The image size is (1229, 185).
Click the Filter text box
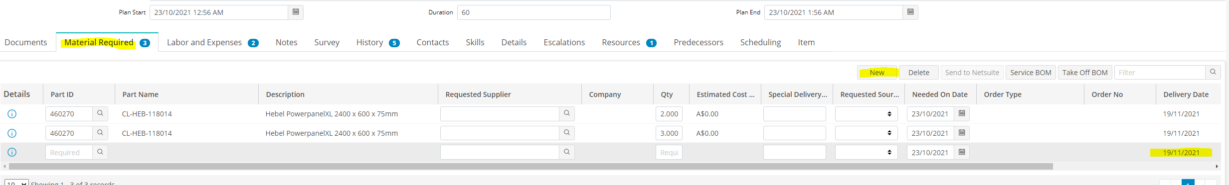(1160, 72)
